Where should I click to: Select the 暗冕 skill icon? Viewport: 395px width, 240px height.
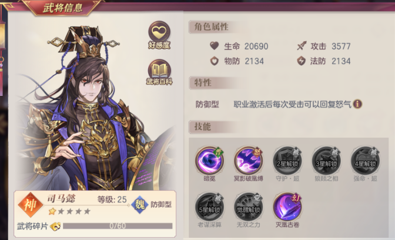[x=209, y=161]
